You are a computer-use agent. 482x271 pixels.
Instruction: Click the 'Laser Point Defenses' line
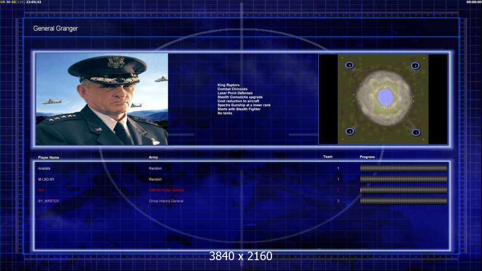(235, 93)
